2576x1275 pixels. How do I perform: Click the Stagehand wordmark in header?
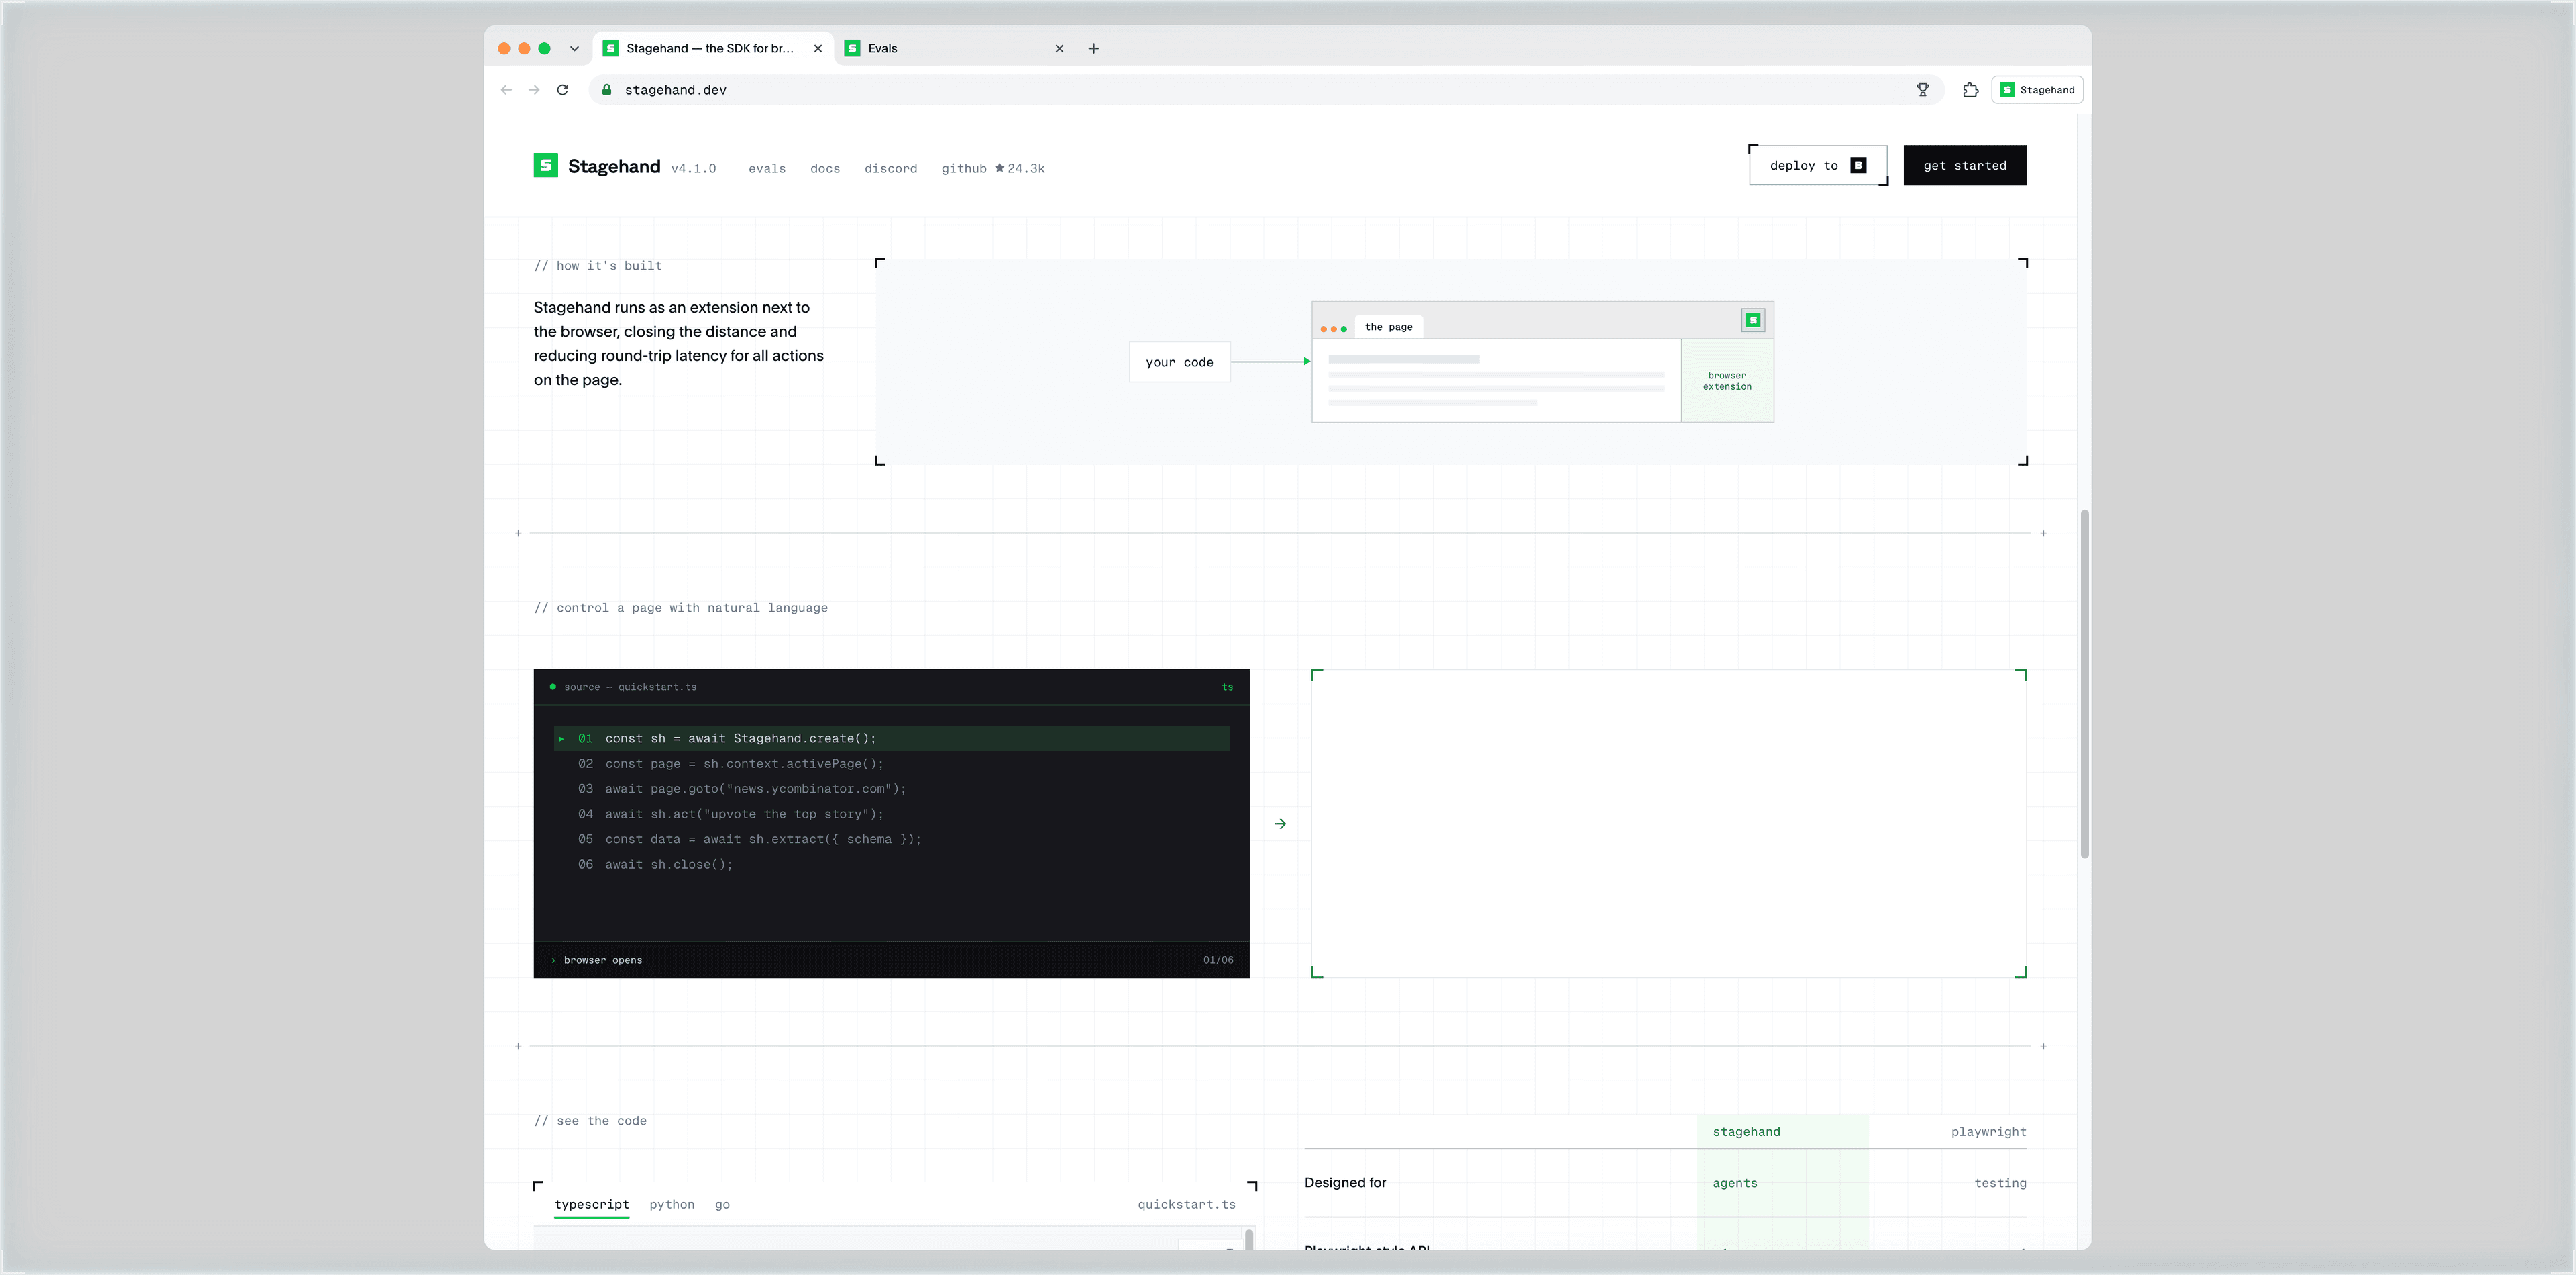[x=614, y=166]
